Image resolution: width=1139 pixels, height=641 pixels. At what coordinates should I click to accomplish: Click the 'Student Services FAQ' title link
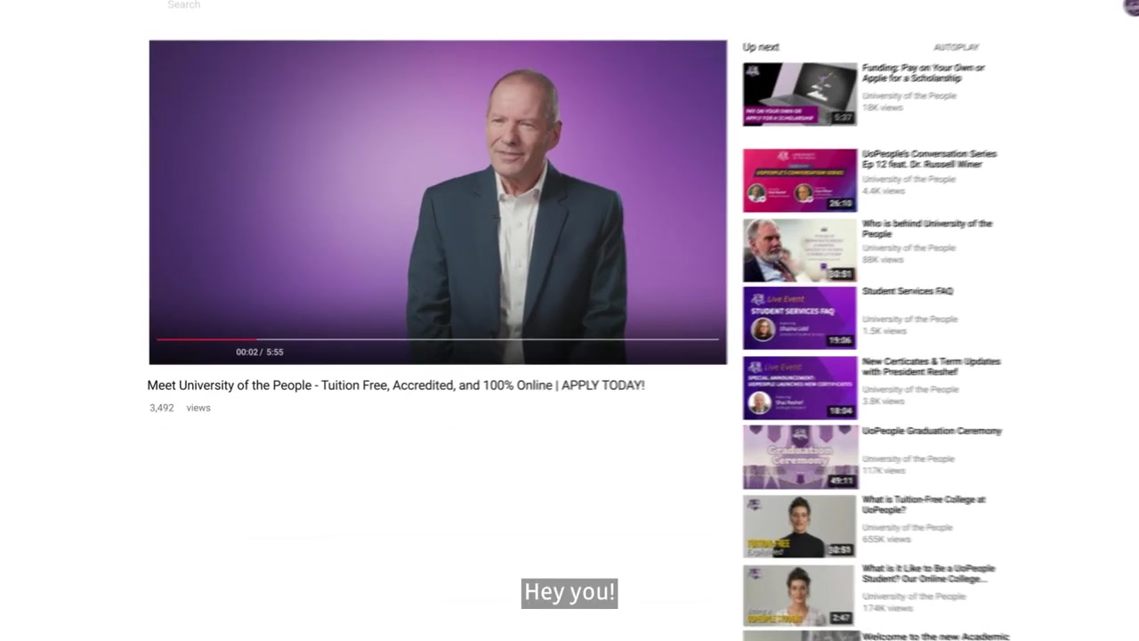[907, 291]
